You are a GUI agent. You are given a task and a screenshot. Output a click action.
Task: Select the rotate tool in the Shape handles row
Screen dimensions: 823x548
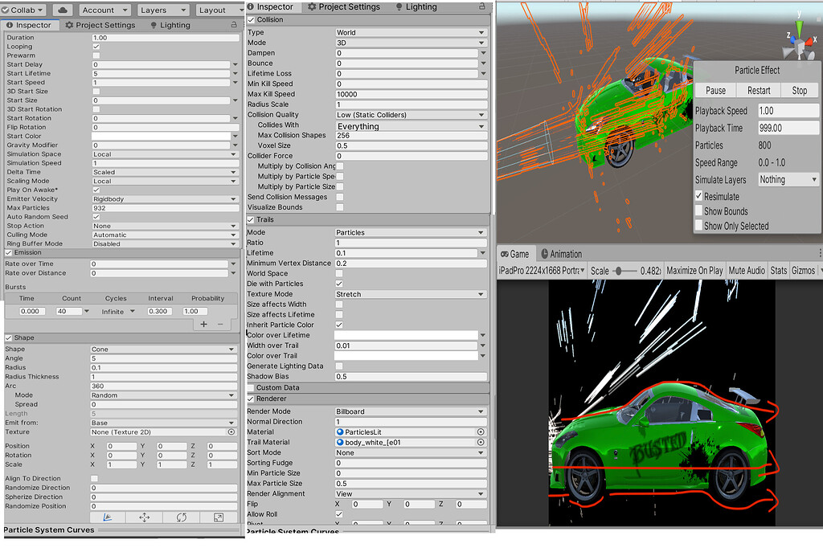click(x=182, y=517)
